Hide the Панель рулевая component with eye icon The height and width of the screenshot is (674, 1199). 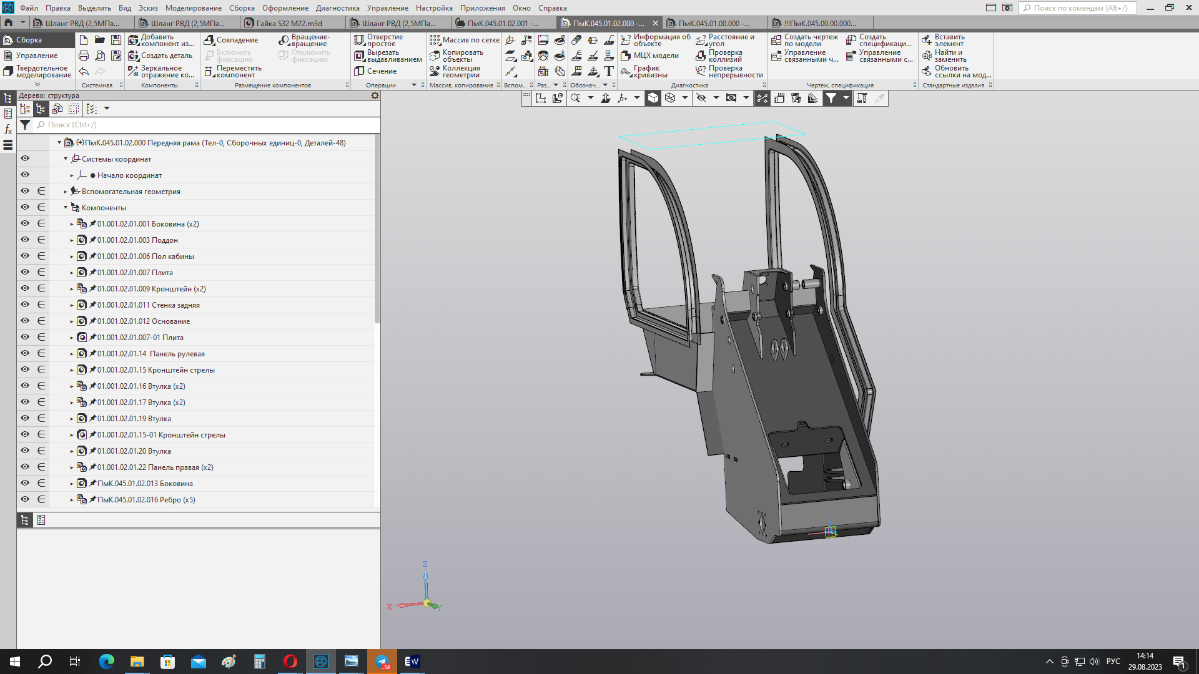[x=25, y=353]
